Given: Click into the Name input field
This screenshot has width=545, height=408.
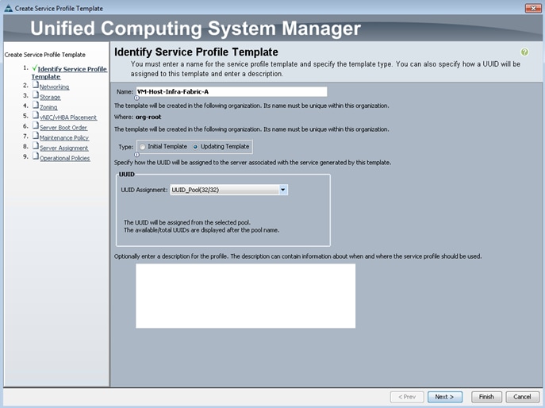Looking at the screenshot, I should pyautogui.click(x=232, y=92).
